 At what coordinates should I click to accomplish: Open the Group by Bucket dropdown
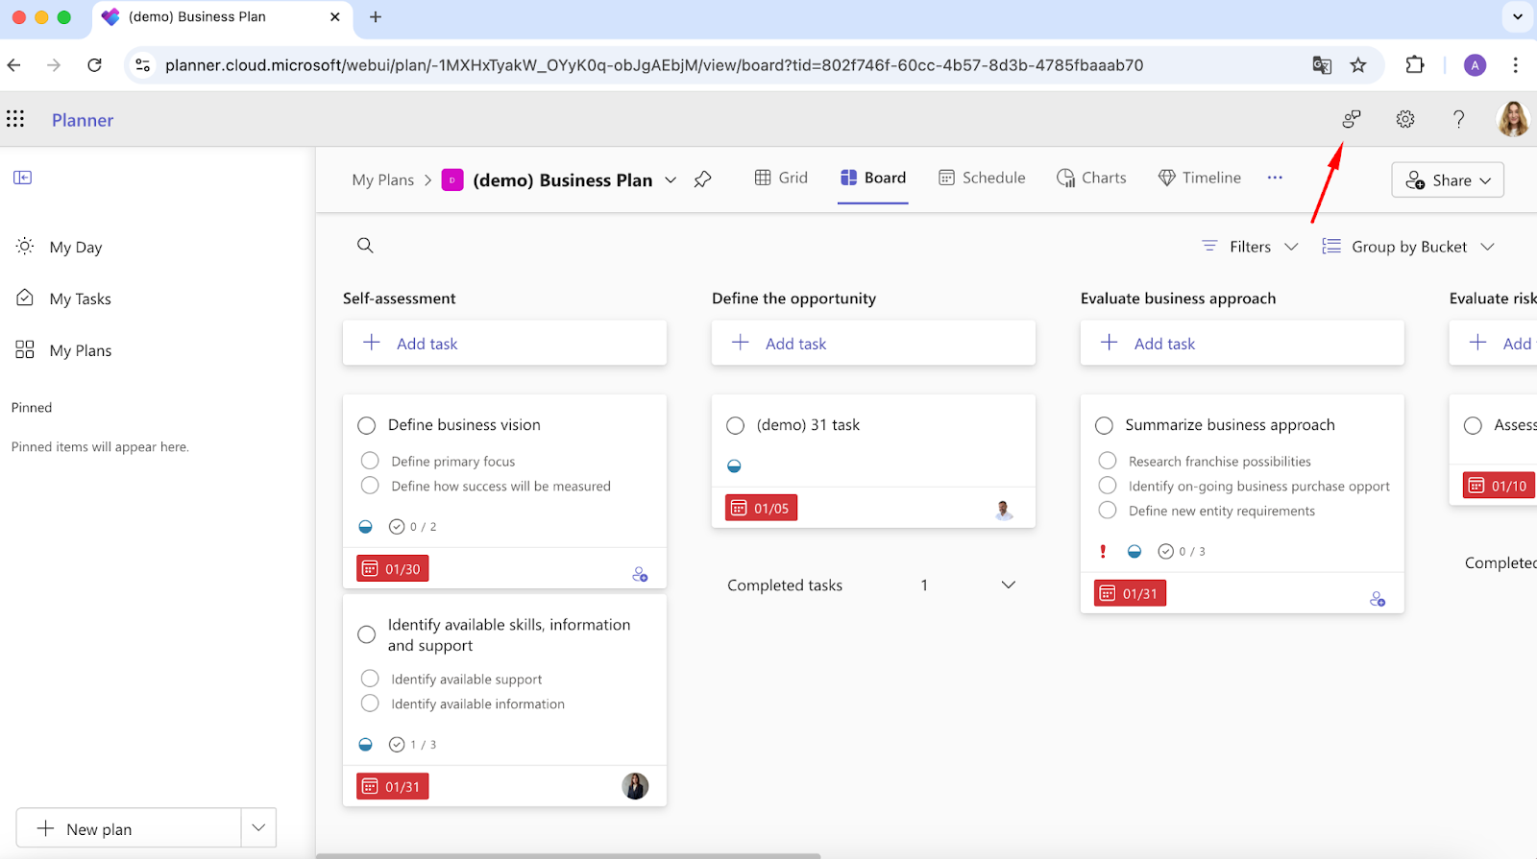pyautogui.click(x=1408, y=247)
